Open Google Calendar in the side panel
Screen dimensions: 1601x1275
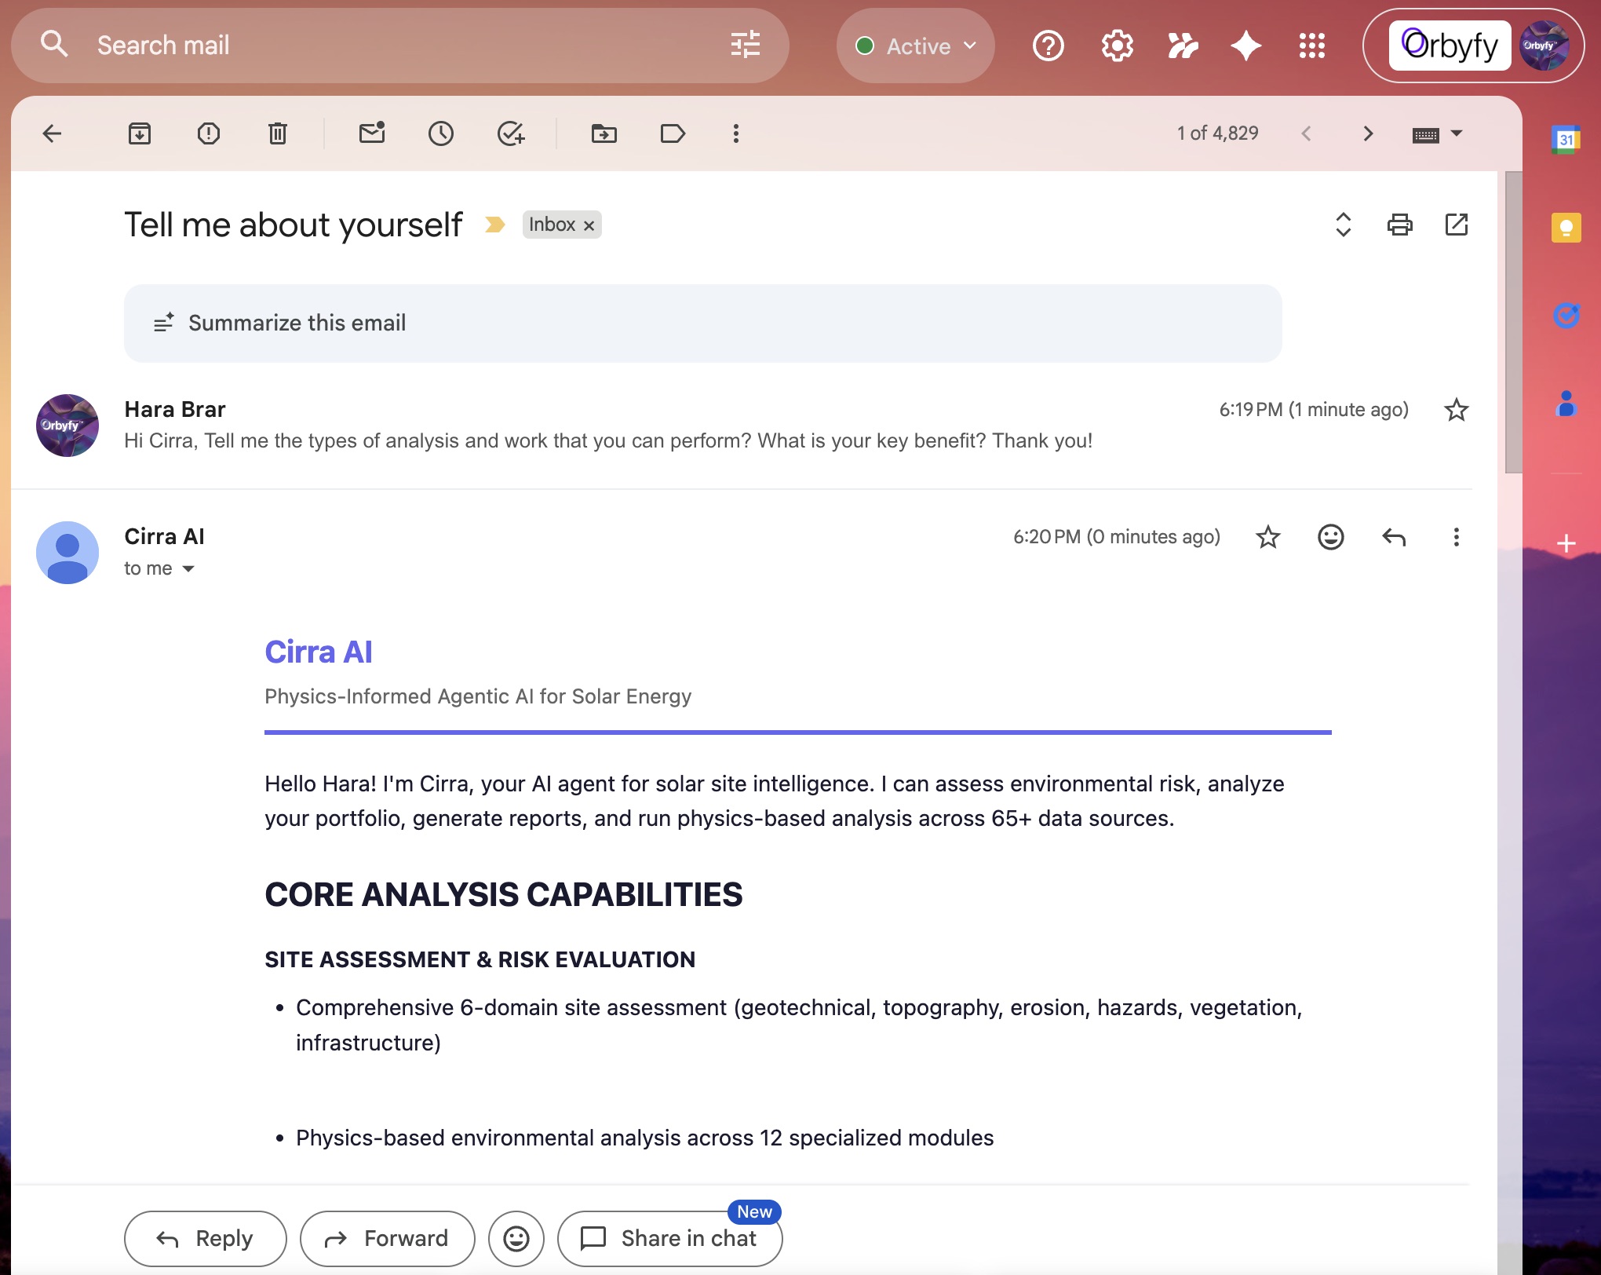tap(1566, 140)
